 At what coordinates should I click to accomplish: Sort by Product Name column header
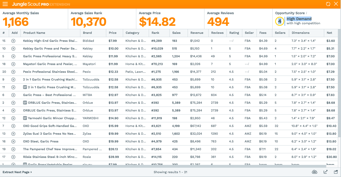[x=34, y=33]
